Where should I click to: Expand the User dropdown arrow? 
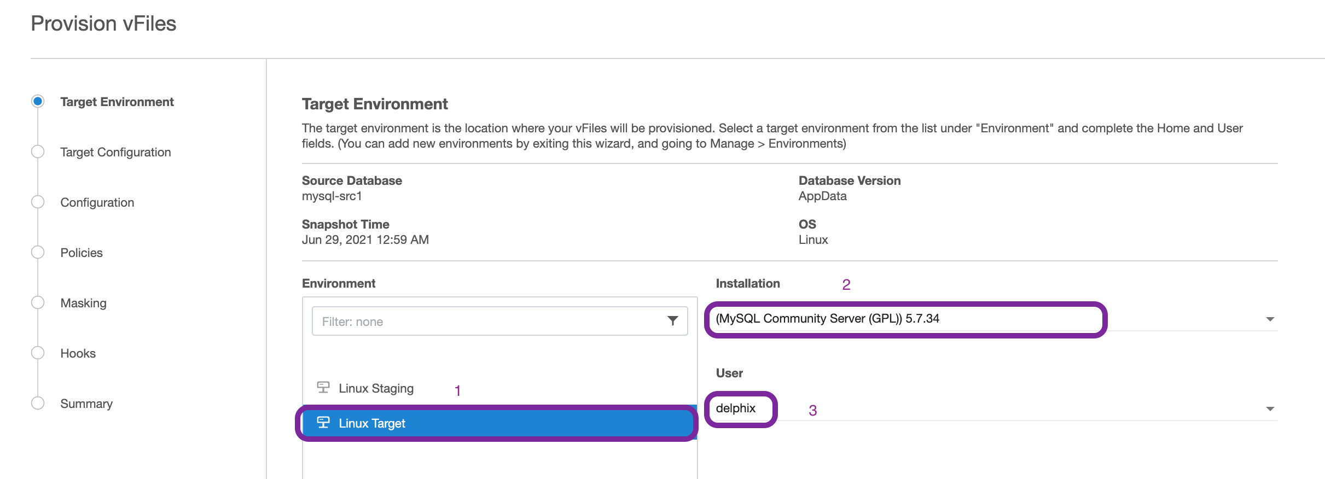click(1270, 409)
